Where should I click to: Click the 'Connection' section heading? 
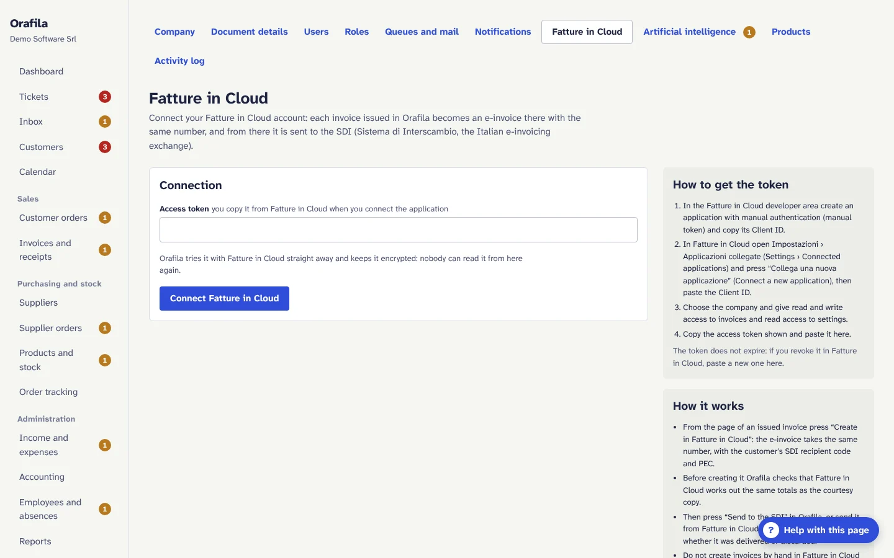(x=191, y=185)
